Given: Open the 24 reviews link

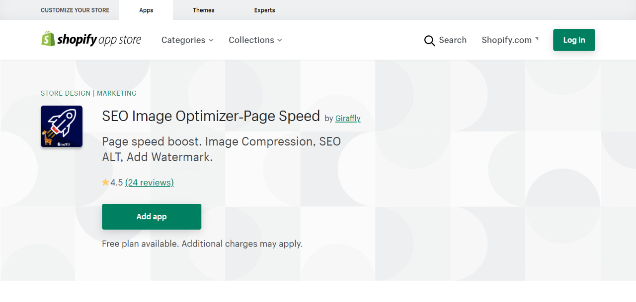Looking at the screenshot, I should pyautogui.click(x=150, y=182).
